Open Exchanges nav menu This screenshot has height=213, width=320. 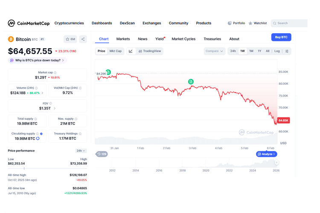pos(151,23)
